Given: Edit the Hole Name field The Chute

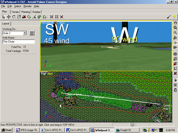Looking at the screenshot, I should point(19,42).
